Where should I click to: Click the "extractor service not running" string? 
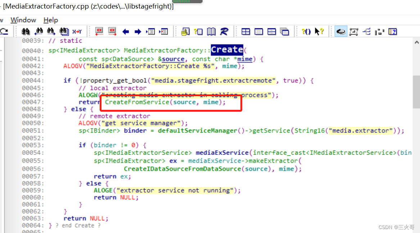175,191
